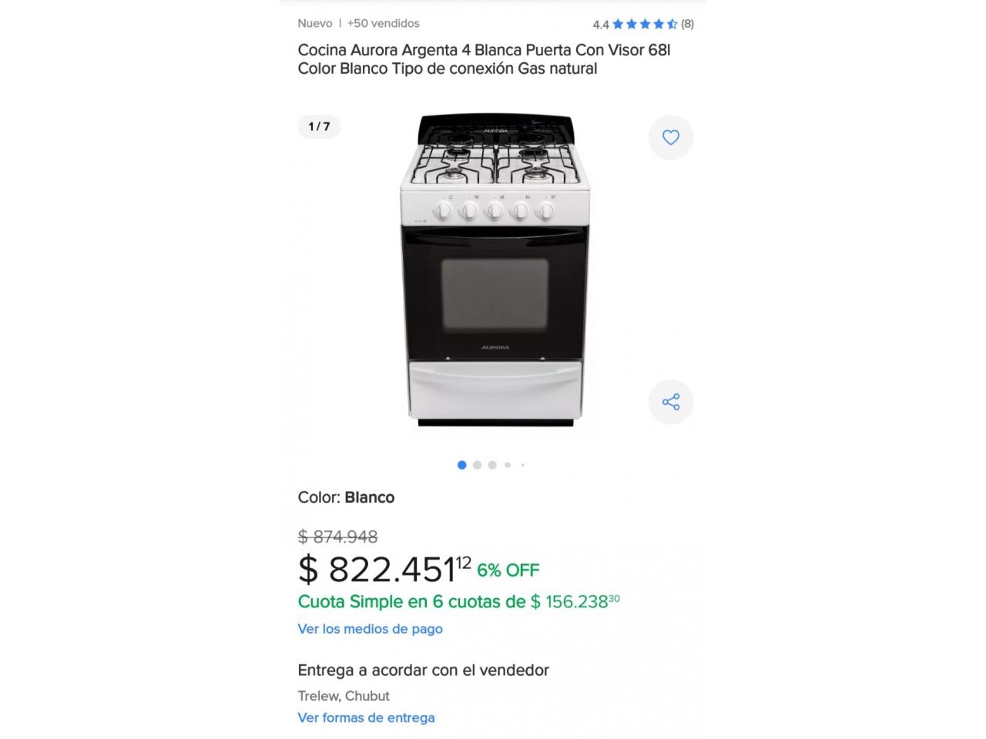Open 'Ver los medios de pago' link
986x739 pixels.
click(371, 629)
